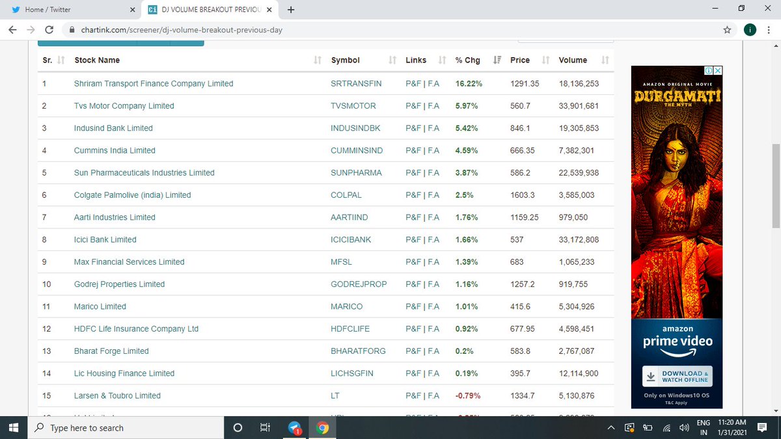This screenshot has height=439, width=781.
Task: Open Telegram from taskbar
Action: pyautogui.click(x=294, y=427)
